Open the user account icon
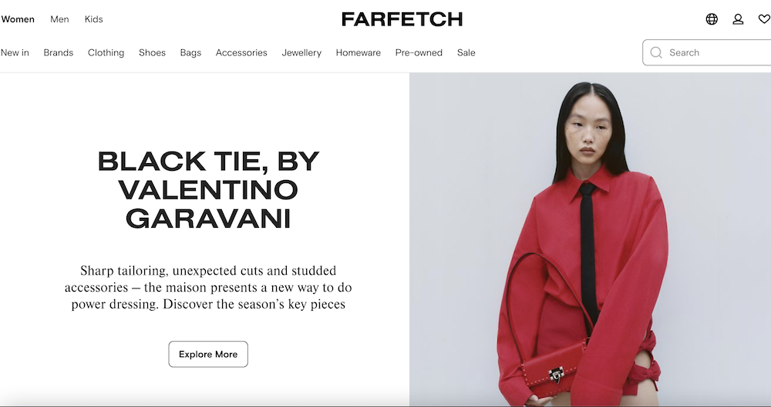Image resolution: width=771 pixels, height=407 pixels. pos(738,19)
